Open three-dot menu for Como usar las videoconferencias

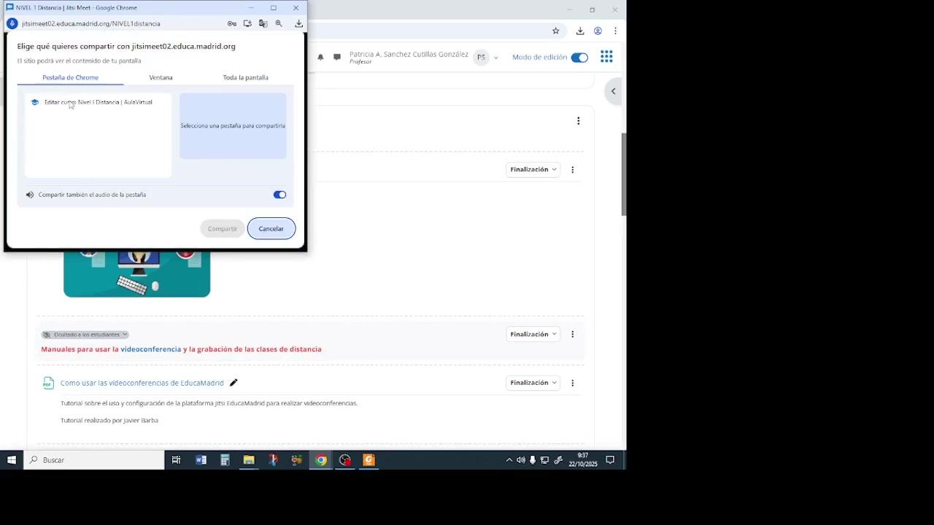tap(572, 383)
